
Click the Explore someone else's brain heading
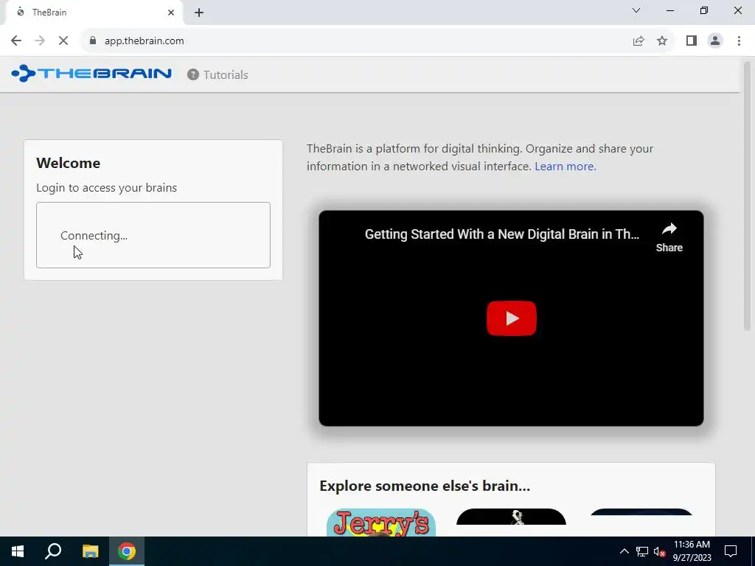tap(425, 486)
